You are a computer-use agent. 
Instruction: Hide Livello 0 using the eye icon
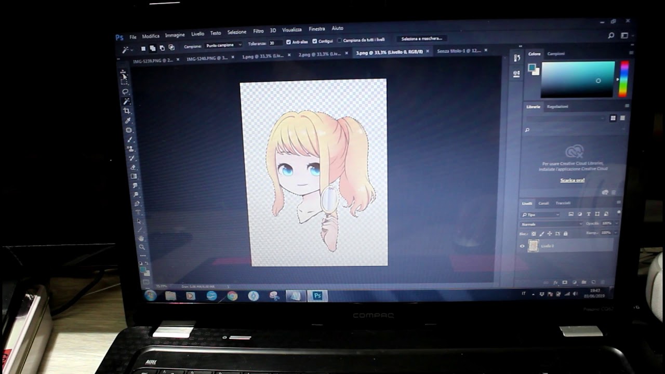point(522,246)
